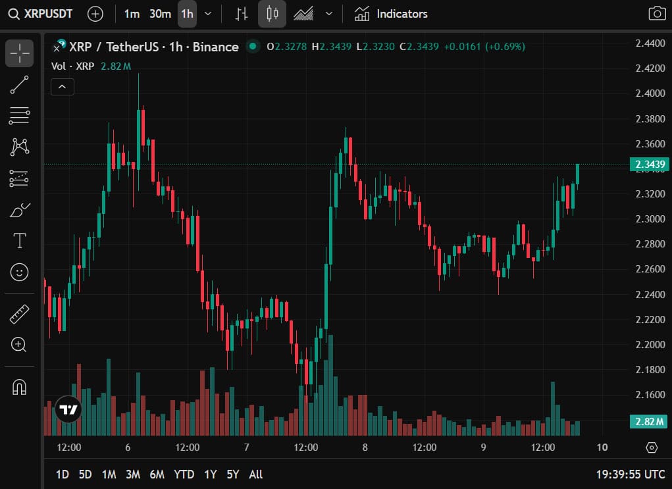Screen dimensions: 672x489
Task: Collapse the indicator legend chevron
Action: tap(63, 86)
